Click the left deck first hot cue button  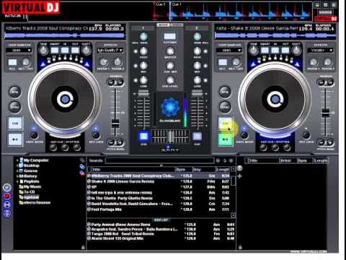[53, 147]
